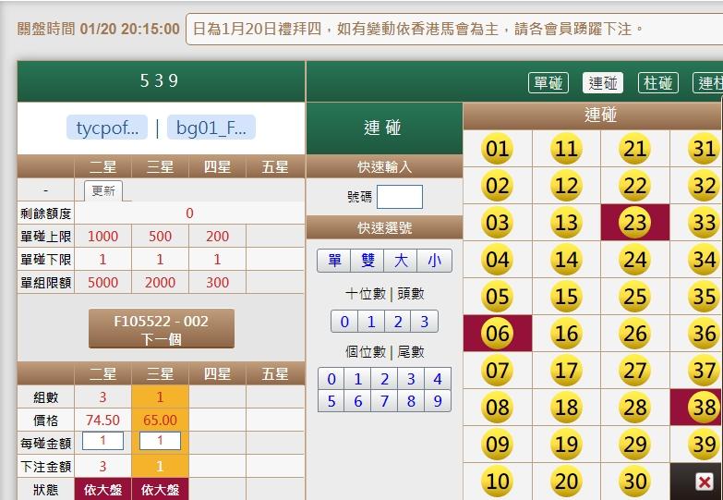Quick-select even numbers with 雙
The image size is (723, 500).
[368, 261]
